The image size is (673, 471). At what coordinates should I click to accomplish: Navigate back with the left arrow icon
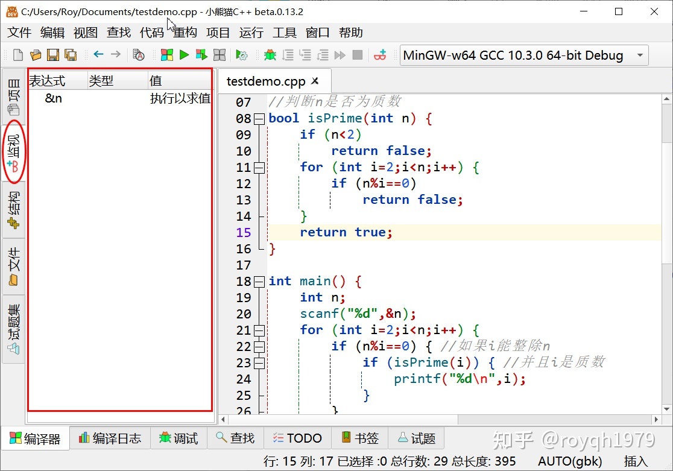click(x=99, y=54)
